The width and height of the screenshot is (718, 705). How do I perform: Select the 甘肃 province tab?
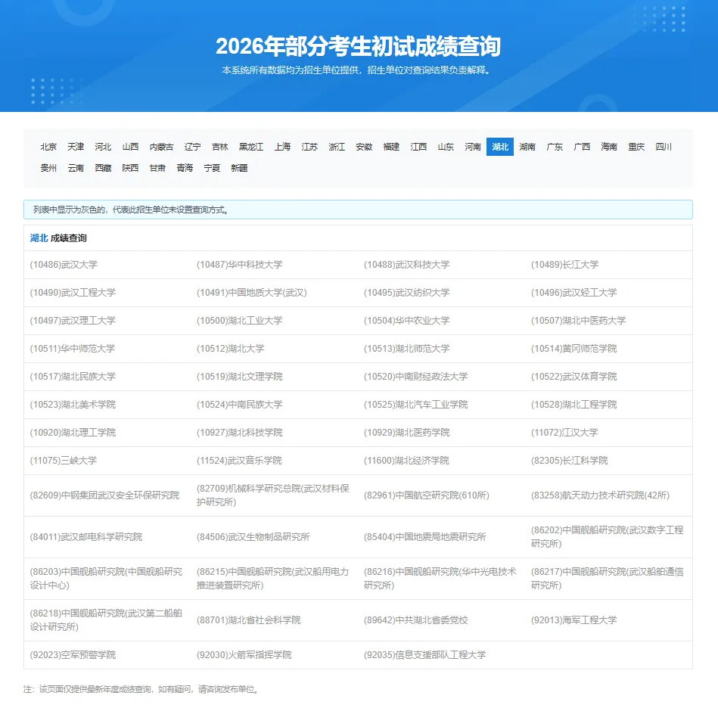[157, 168]
